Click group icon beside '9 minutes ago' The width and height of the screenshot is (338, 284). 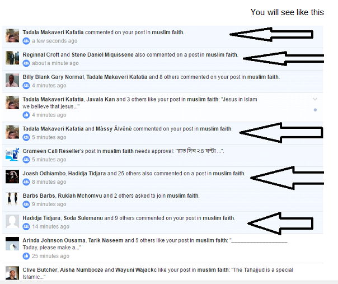pyautogui.click(x=26, y=204)
